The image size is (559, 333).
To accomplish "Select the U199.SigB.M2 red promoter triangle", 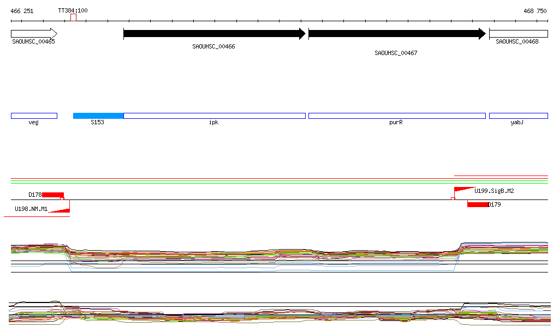I will click(464, 189).
